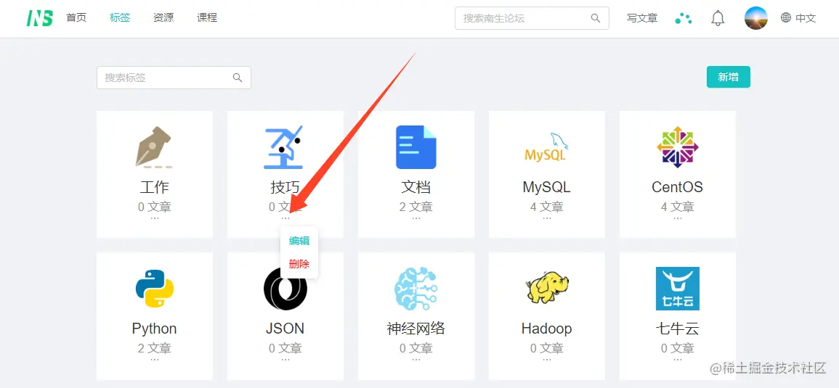Click "2 文章" under Python
Screen dimensions: 839x388
coord(154,348)
